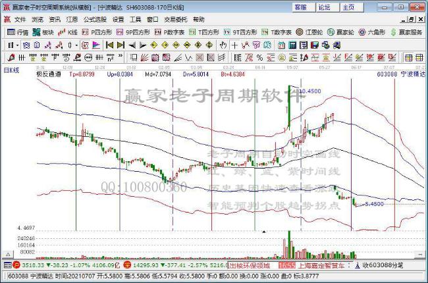
Task: Select the red pencil drawing tool
Action: coord(11,57)
